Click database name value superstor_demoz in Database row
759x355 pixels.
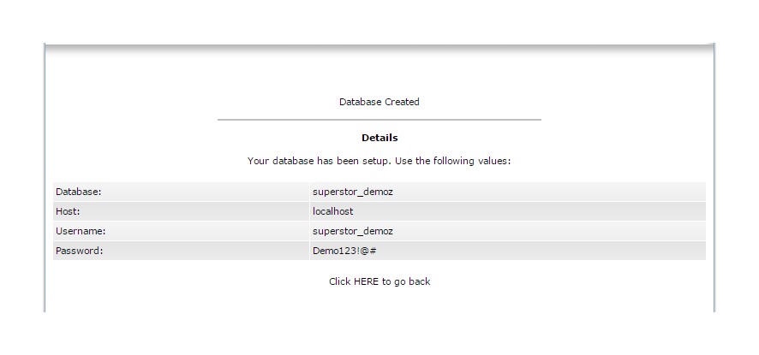coord(352,192)
